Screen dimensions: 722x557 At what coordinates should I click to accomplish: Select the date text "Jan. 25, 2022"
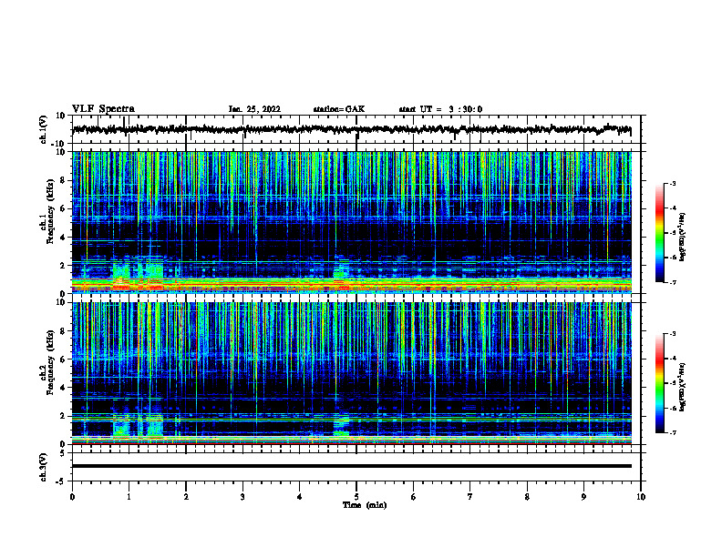click(x=254, y=109)
